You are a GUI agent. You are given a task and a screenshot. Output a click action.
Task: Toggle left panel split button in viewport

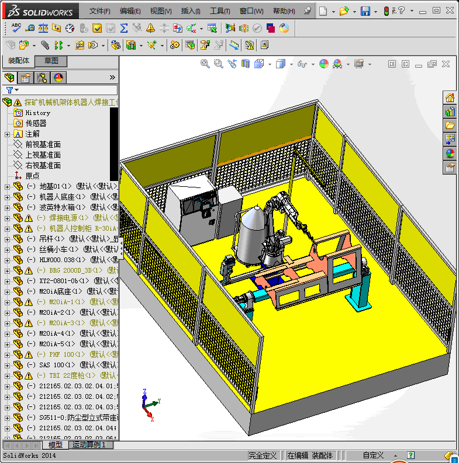coord(392,64)
